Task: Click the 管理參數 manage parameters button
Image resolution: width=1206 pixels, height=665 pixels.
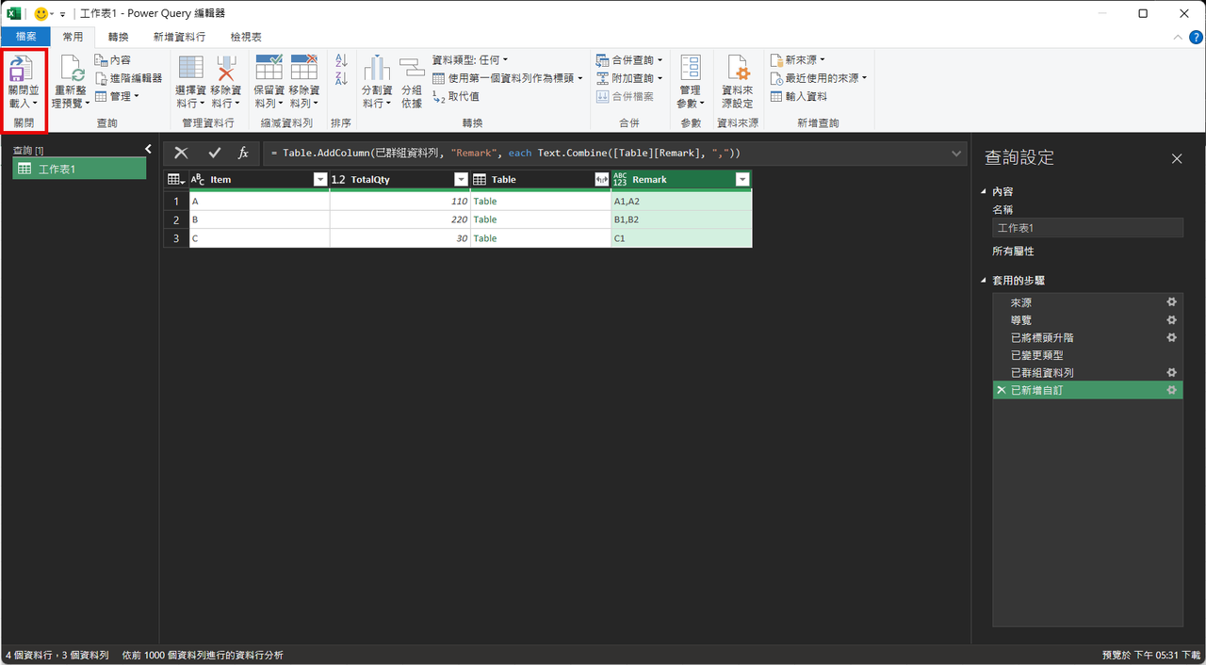Action: tap(691, 82)
